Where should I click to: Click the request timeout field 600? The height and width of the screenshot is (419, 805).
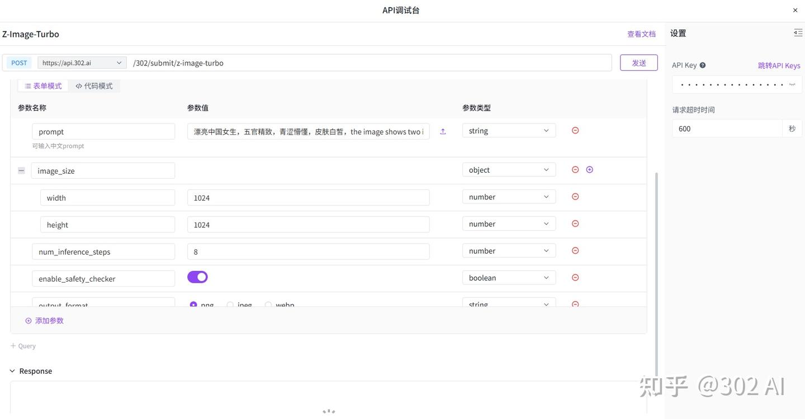(727, 128)
